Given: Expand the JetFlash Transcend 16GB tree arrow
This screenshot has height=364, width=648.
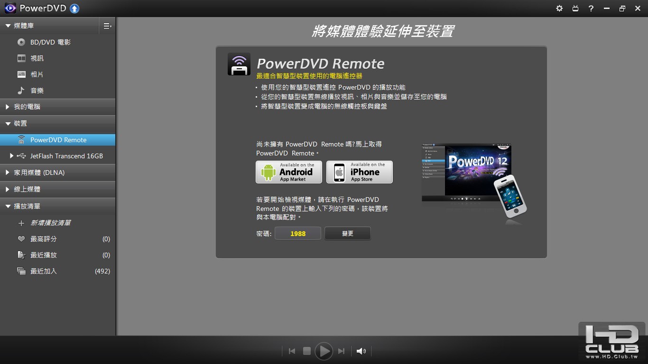Looking at the screenshot, I should coord(12,156).
